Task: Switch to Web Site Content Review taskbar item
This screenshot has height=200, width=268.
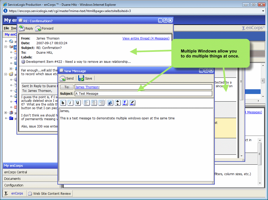Action: pos(50,193)
